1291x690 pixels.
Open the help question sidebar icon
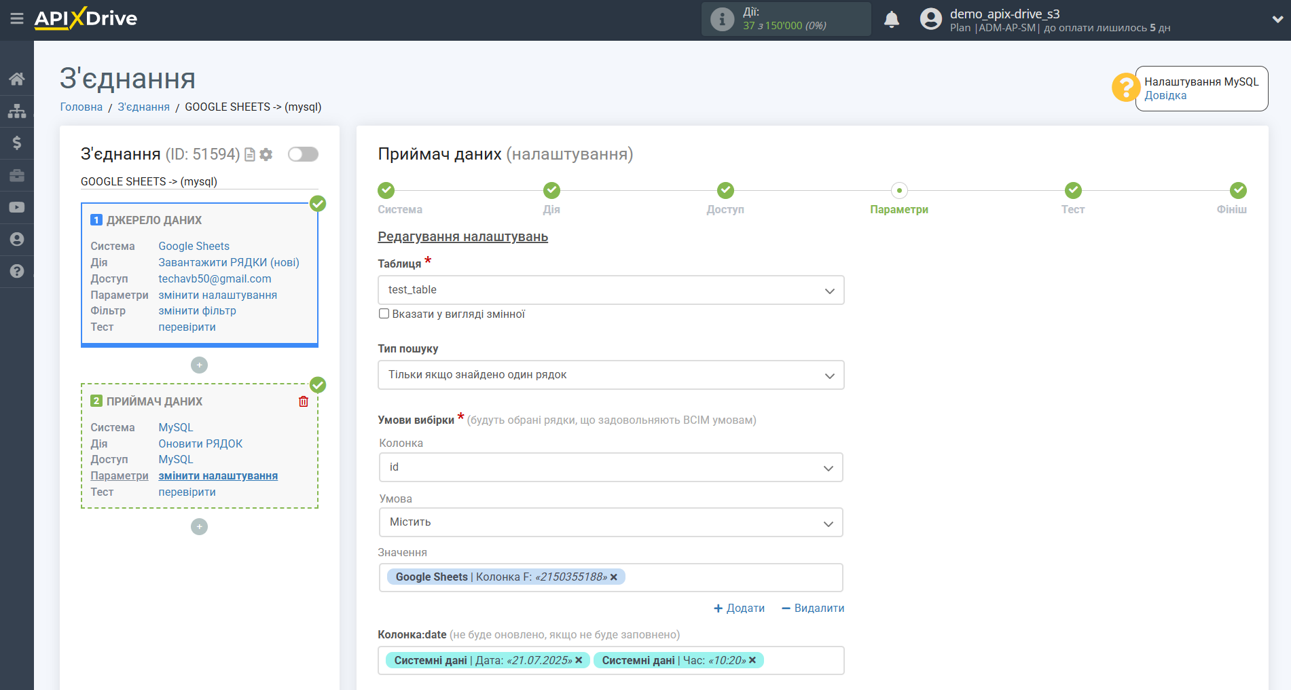(17, 271)
